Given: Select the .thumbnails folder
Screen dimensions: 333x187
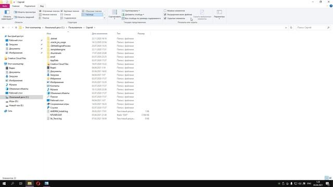Looking at the screenshot, I should pos(56,53).
